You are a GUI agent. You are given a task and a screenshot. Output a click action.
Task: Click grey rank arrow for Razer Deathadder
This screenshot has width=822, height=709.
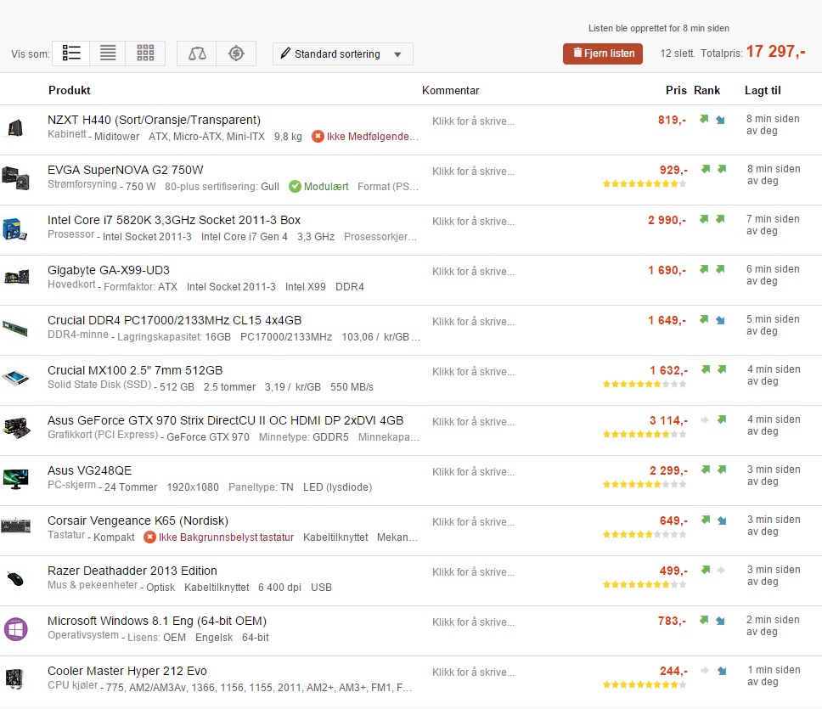click(721, 570)
